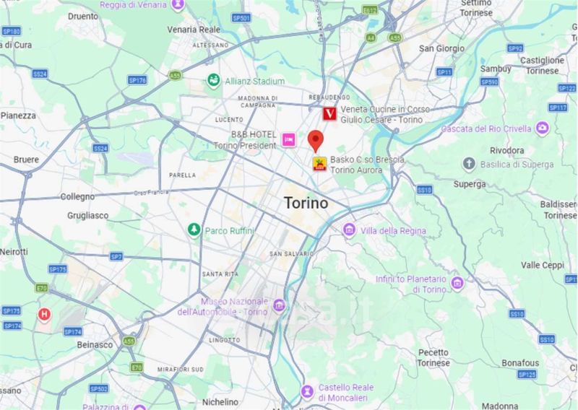Select the Basko supermarket icon
Image resolution: width=578 pixels, height=410 pixels.
pyautogui.click(x=319, y=164)
